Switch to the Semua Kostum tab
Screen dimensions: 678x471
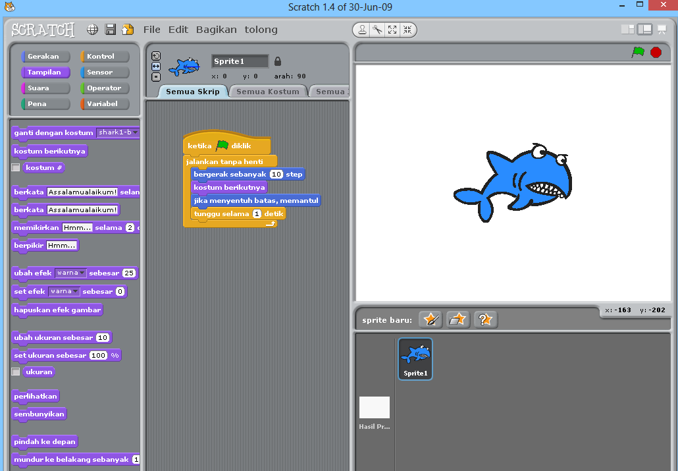pyautogui.click(x=267, y=92)
